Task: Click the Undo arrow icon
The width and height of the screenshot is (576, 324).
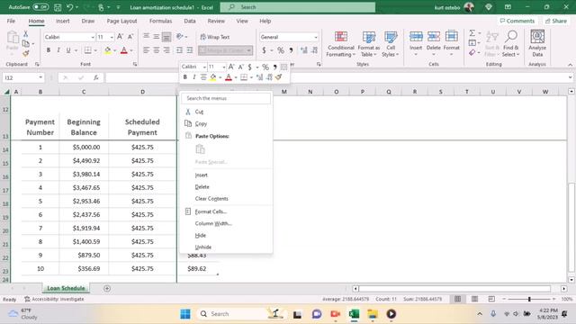Action: [x=69, y=7]
